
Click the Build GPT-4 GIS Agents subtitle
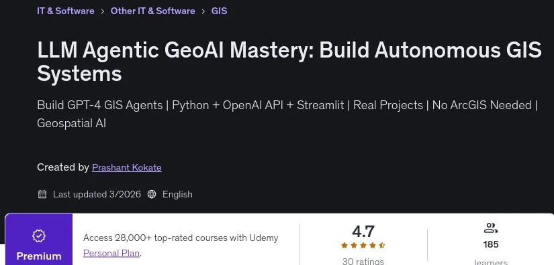287,114
